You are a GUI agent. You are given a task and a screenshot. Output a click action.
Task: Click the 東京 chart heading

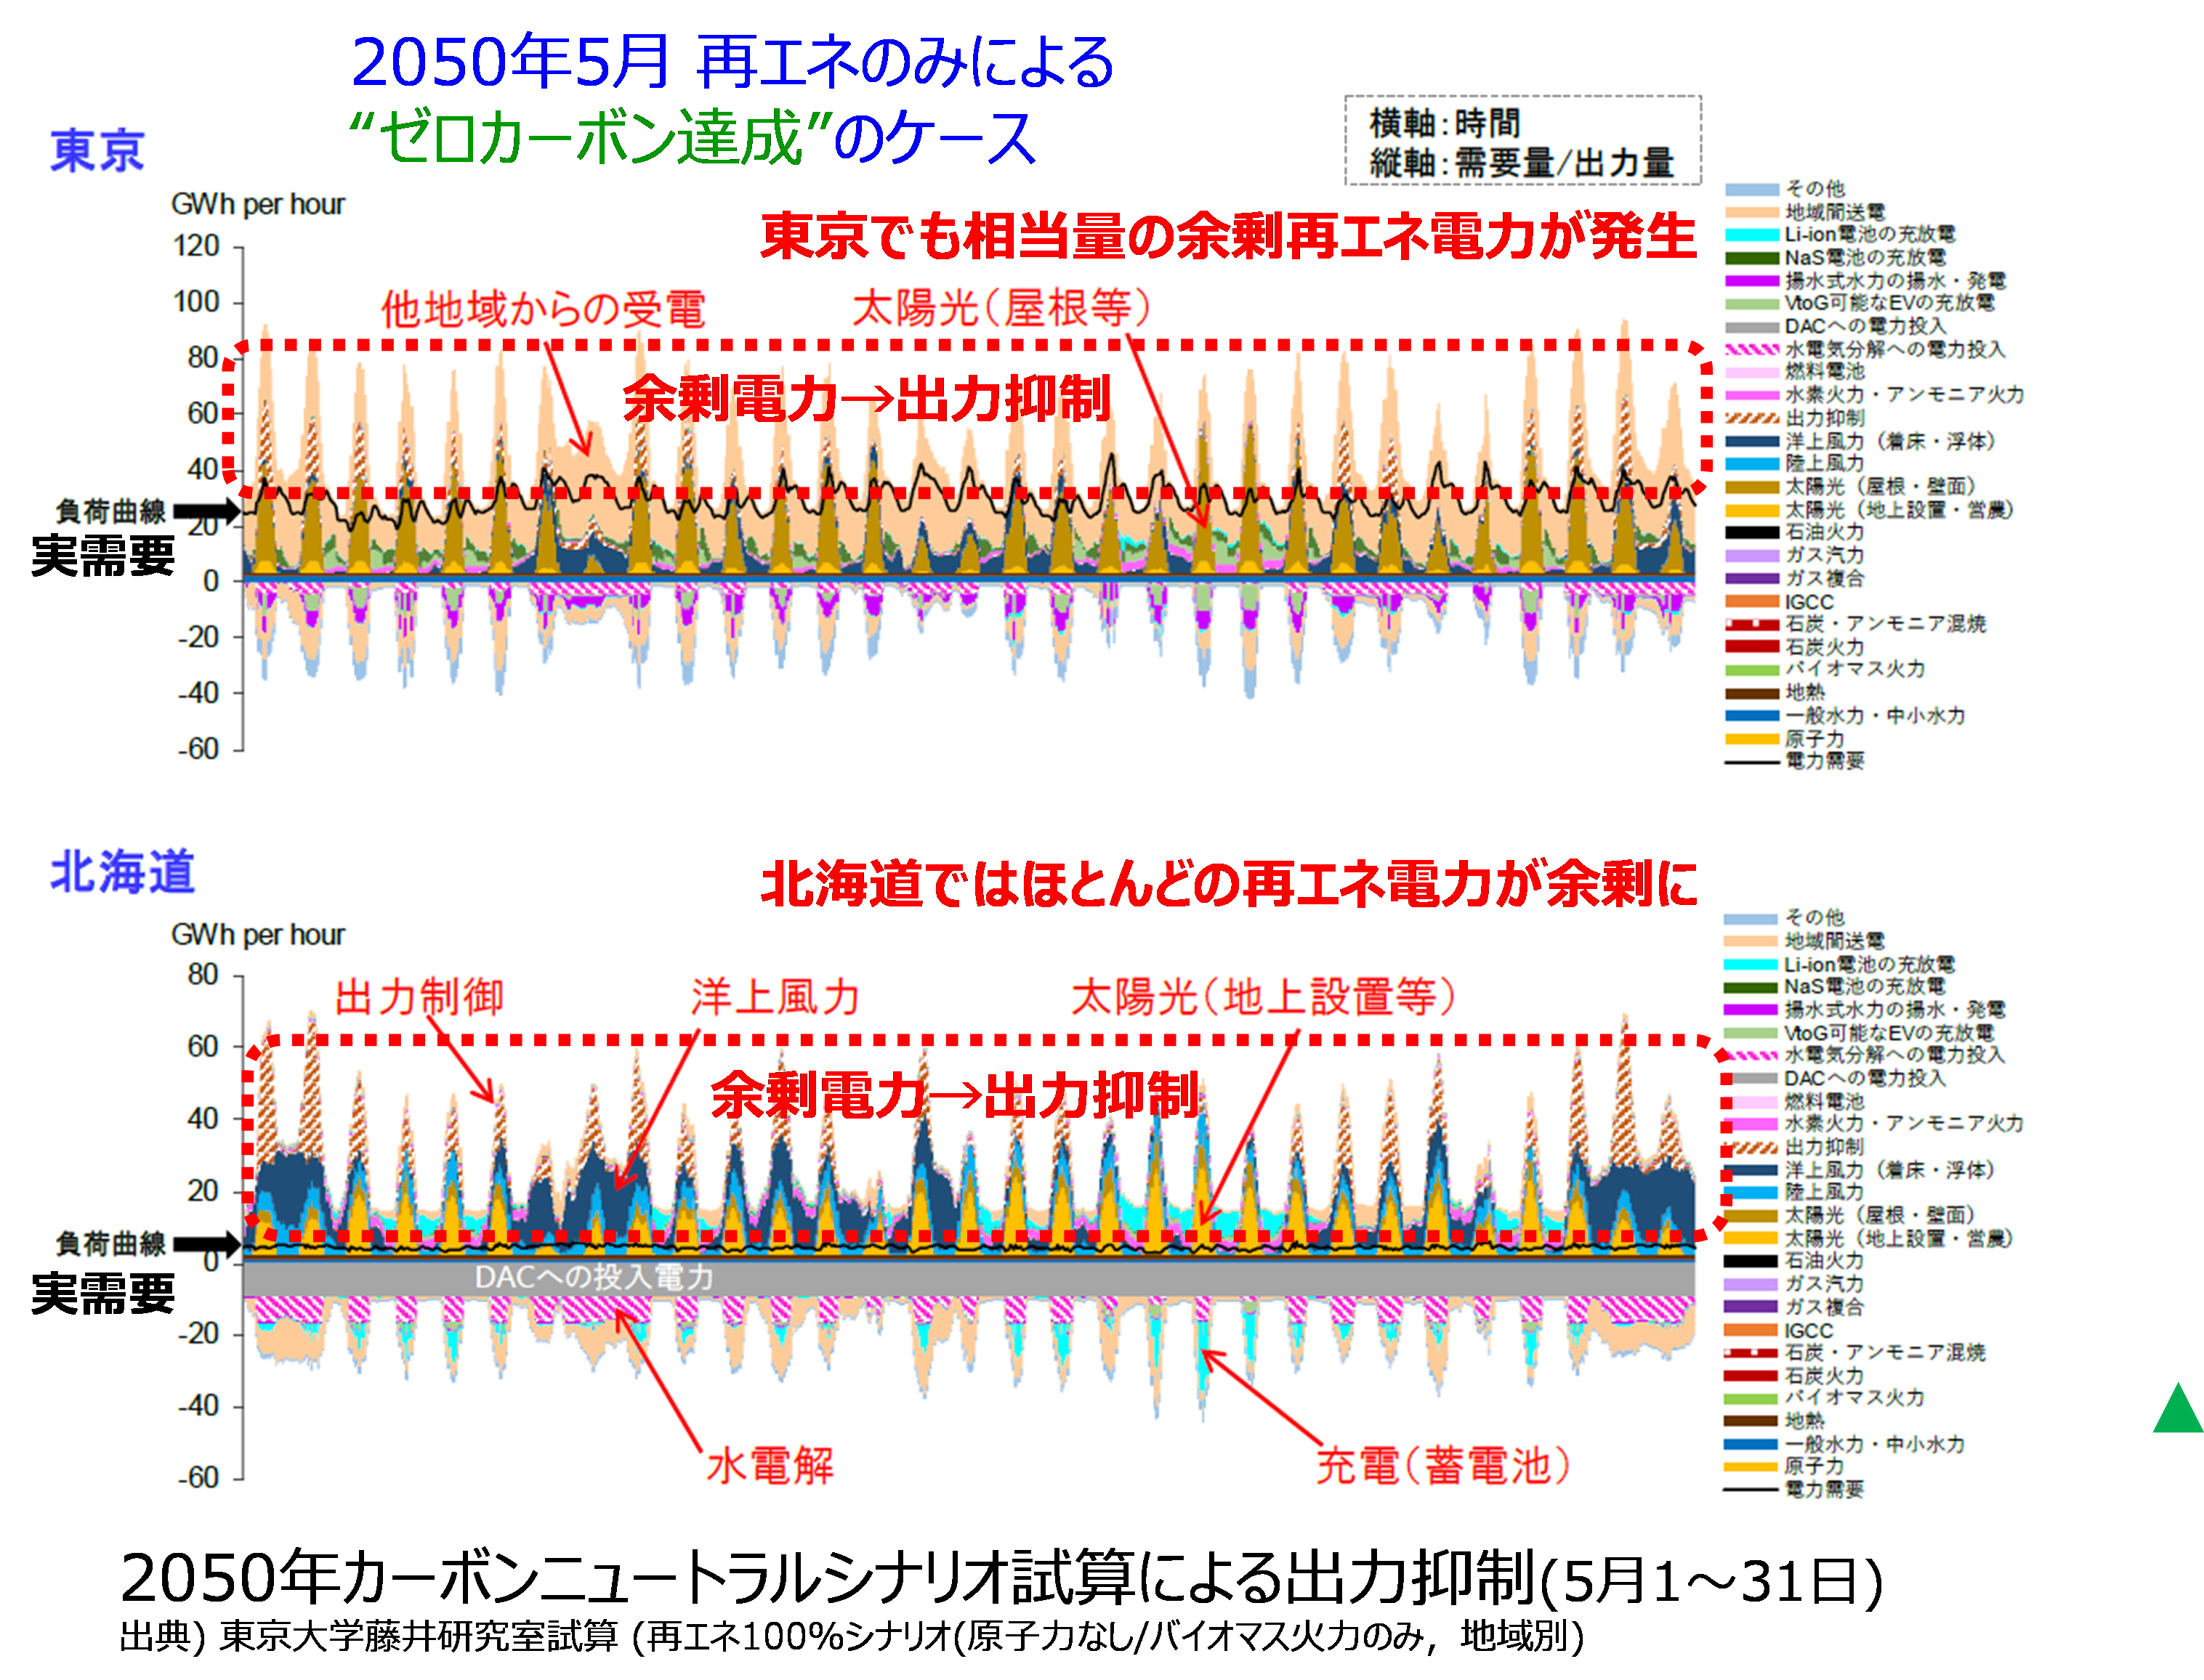(x=98, y=152)
